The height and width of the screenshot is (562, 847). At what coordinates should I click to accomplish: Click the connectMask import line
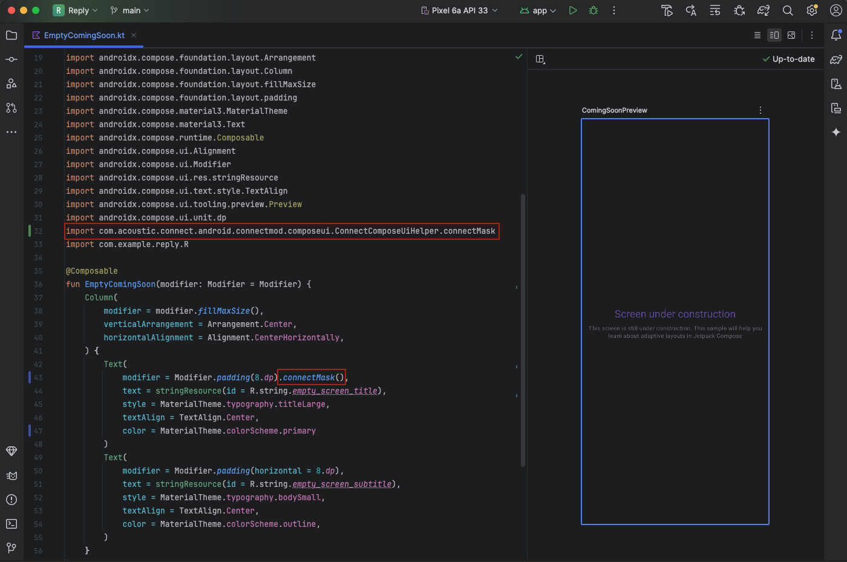pyautogui.click(x=281, y=231)
